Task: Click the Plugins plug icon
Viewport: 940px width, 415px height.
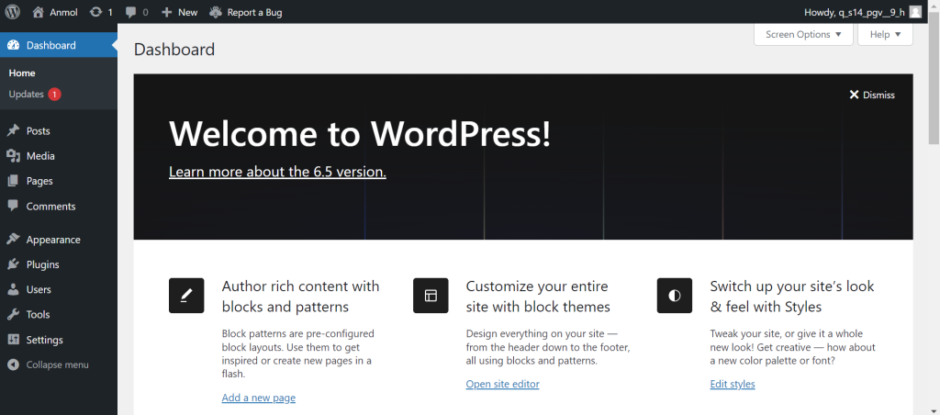Action: click(13, 264)
